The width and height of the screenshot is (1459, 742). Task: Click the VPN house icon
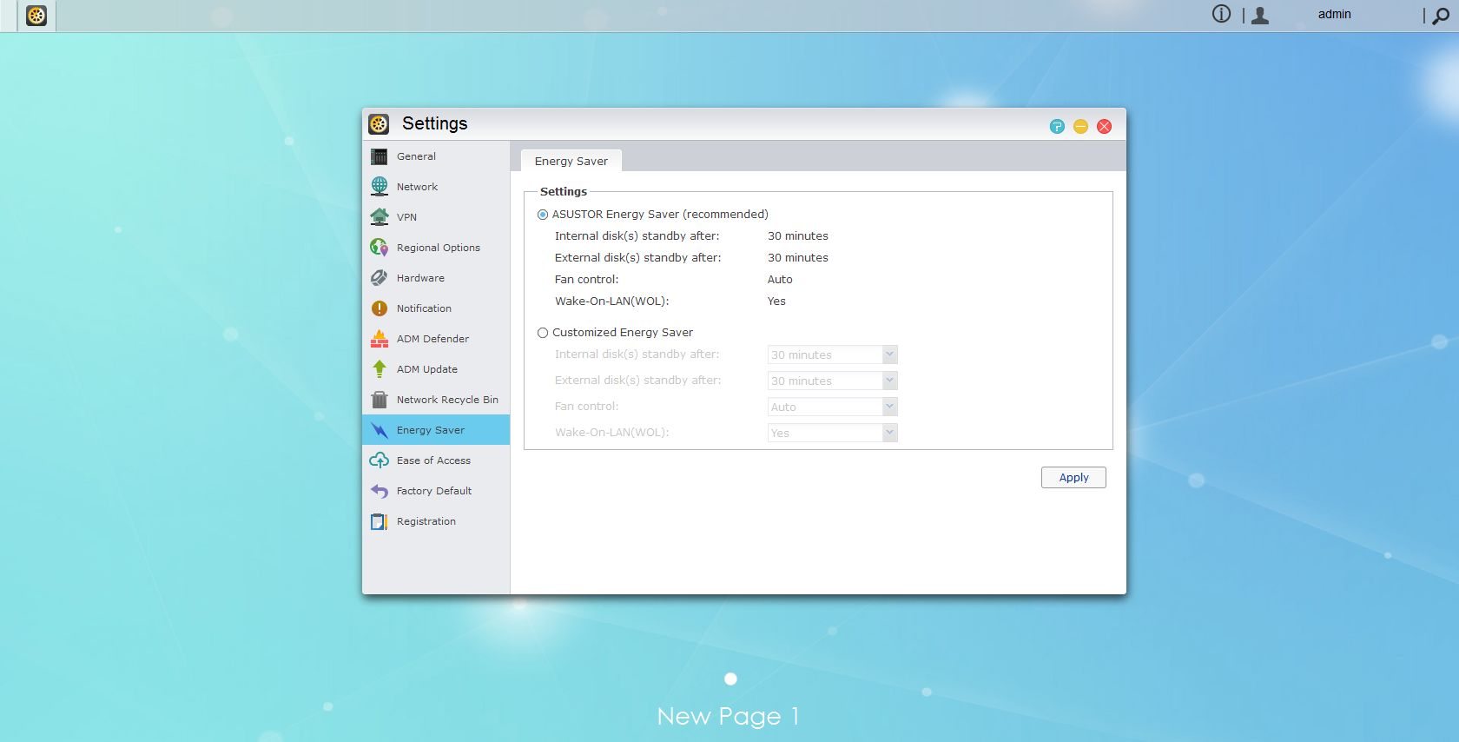(x=380, y=217)
